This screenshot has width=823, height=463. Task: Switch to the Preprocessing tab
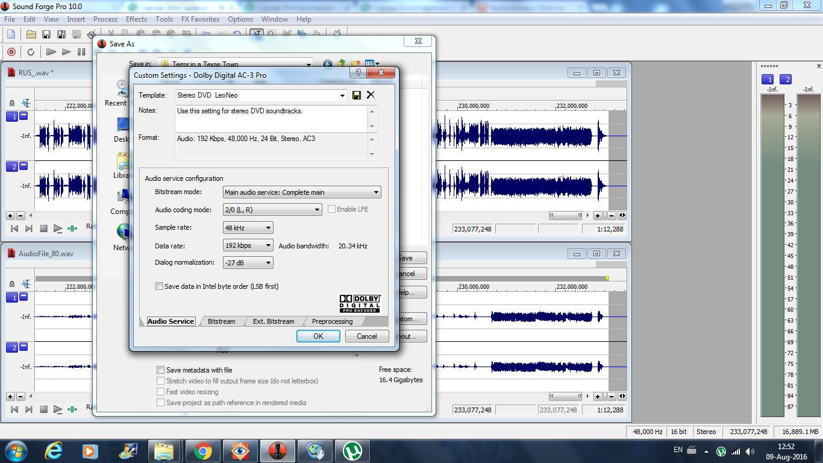coord(332,321)
